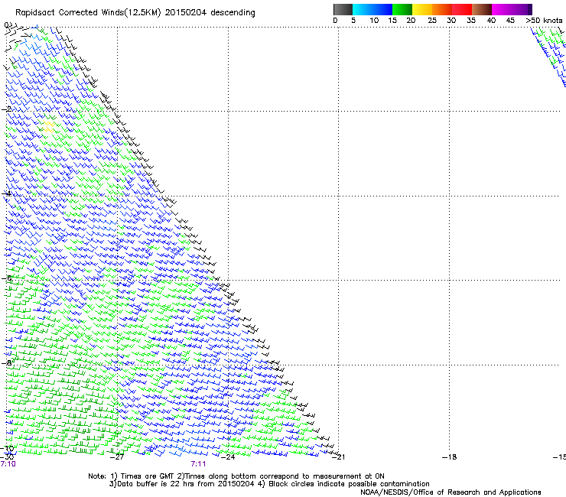
Task: Click the purple '7:10' time label
Action: click(8, 464)
